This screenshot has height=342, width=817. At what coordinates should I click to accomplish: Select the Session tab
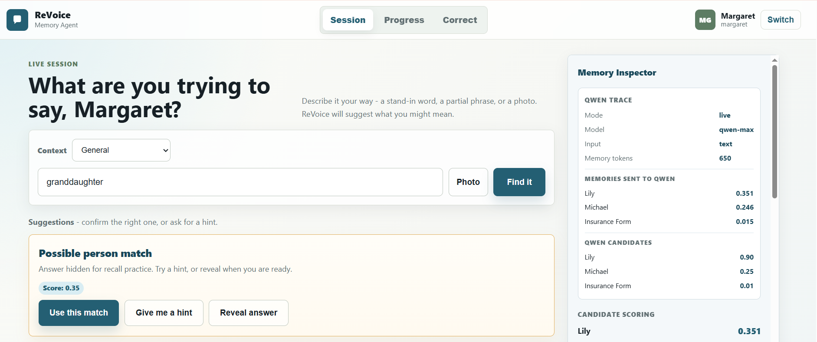tap(348, 20)
